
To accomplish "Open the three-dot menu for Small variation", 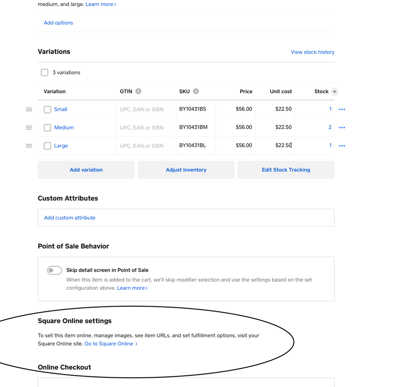I will click(342, 109).
